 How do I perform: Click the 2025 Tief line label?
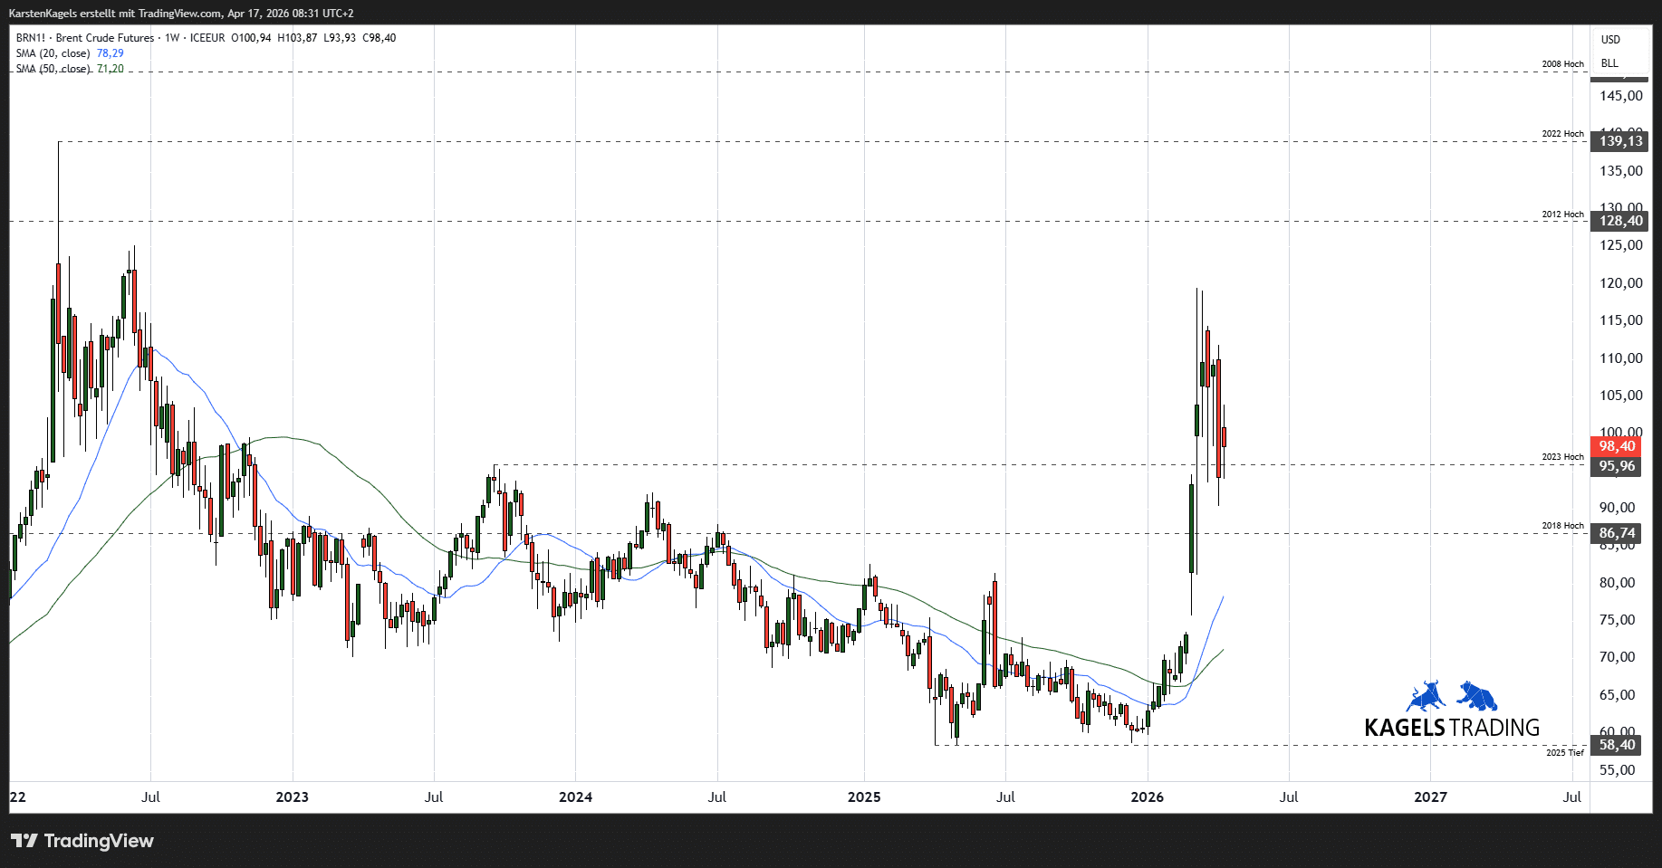point(1564,753)
